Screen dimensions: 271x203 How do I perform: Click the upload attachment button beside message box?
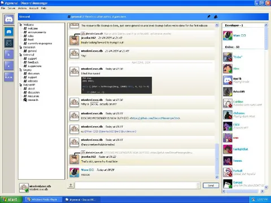(x=71, y=186)
